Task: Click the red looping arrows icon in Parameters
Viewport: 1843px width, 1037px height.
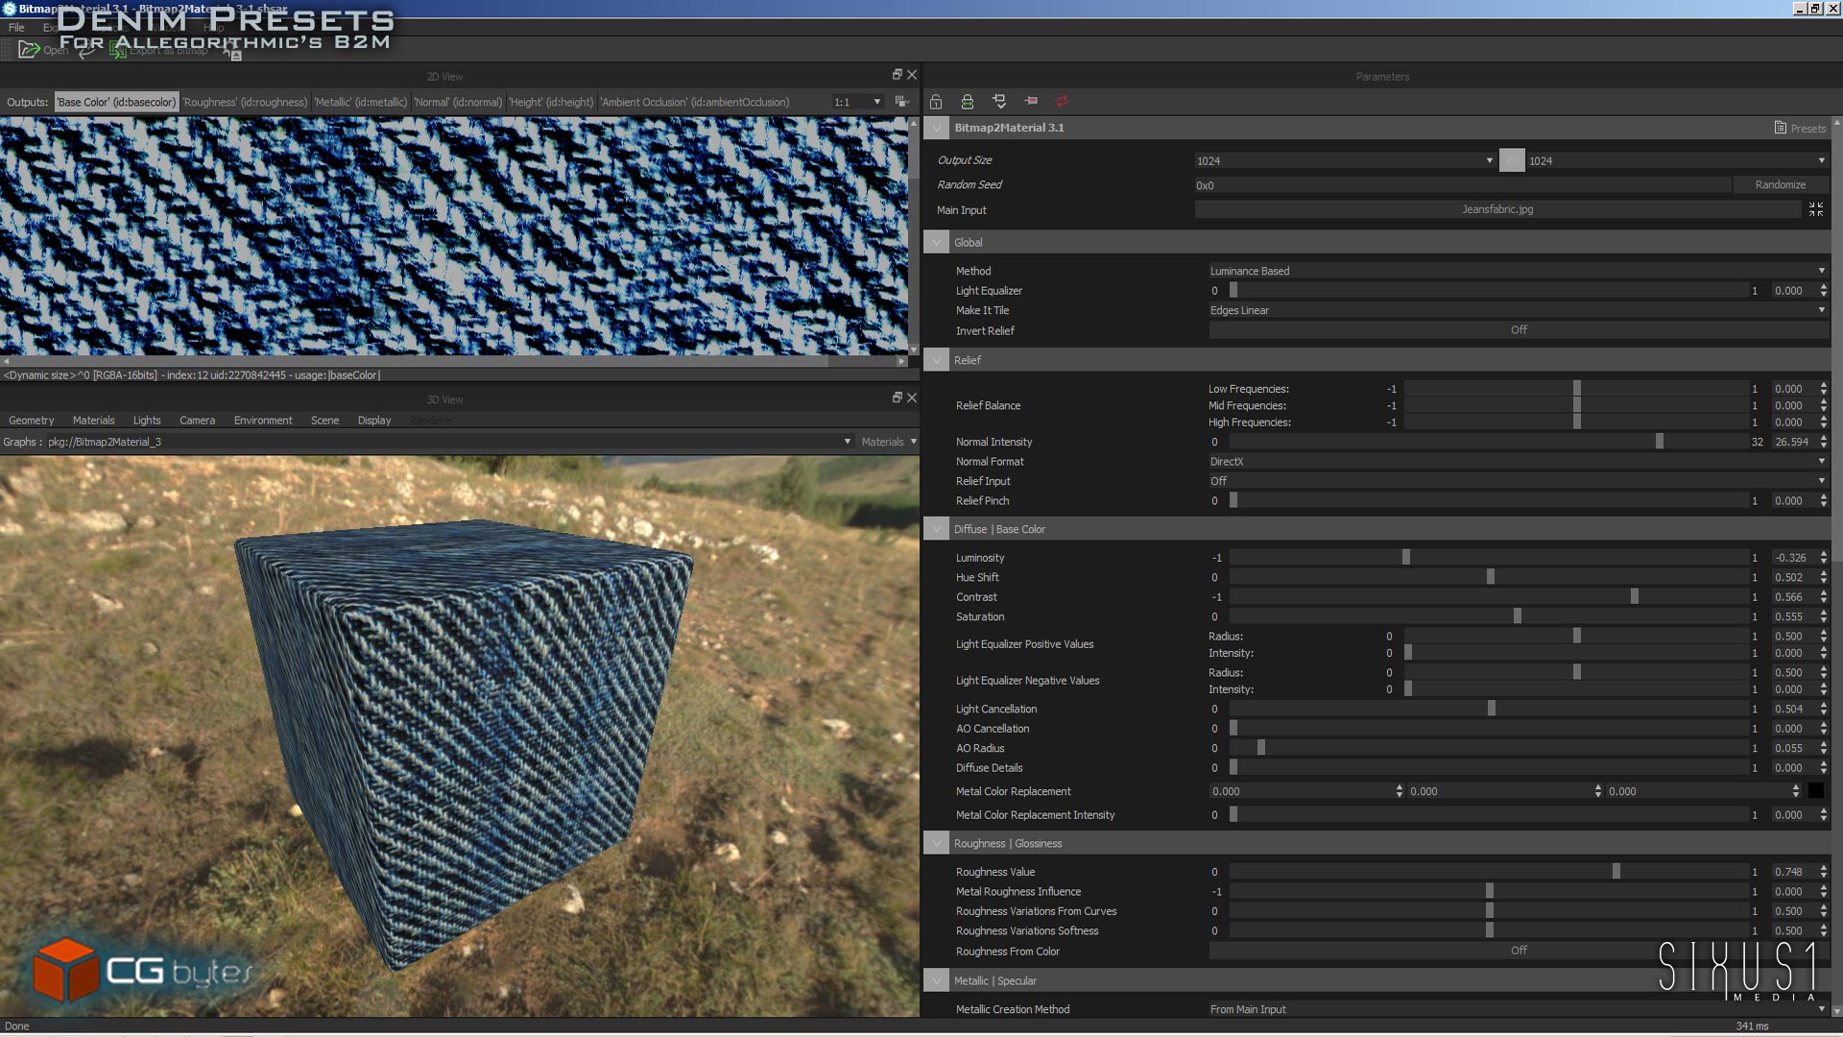Action: 1062,101
